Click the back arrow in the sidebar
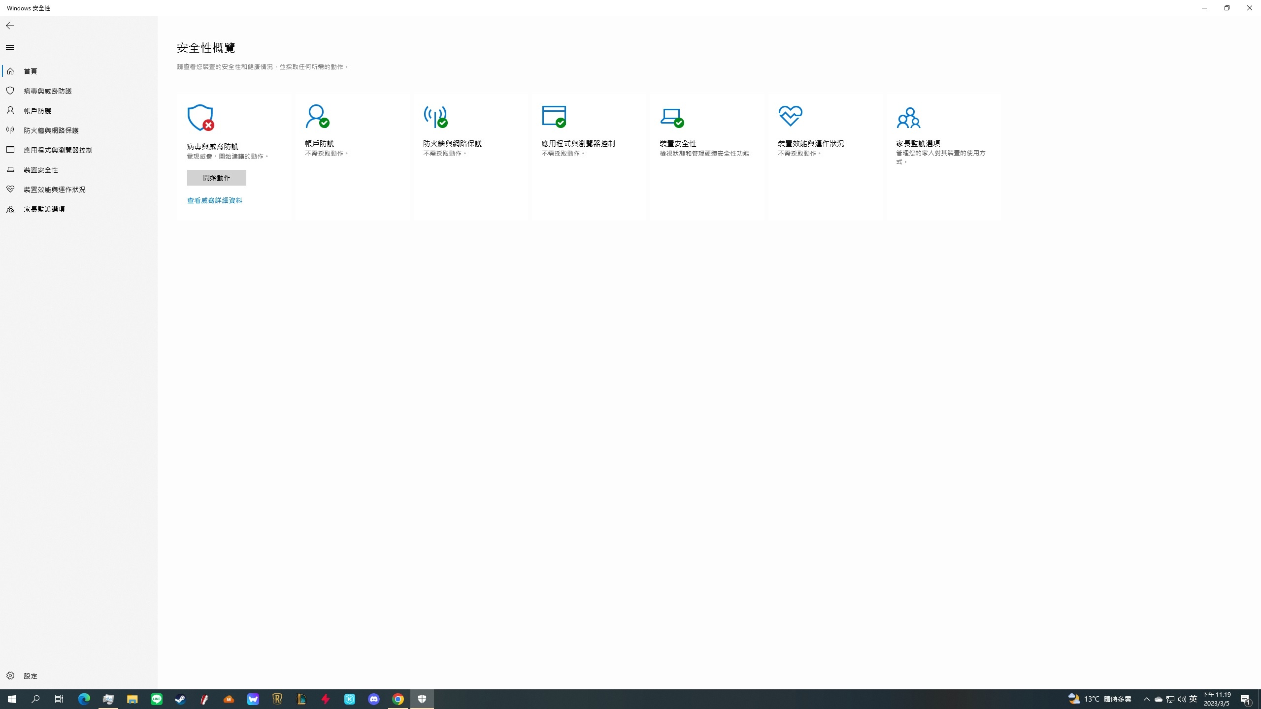 (x=10, y=26)
